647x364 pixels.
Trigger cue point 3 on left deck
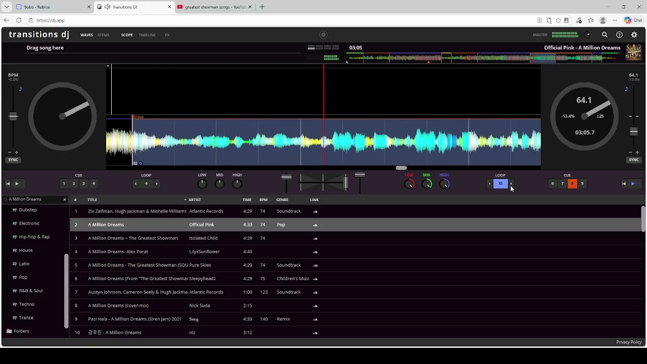[83, 184]
